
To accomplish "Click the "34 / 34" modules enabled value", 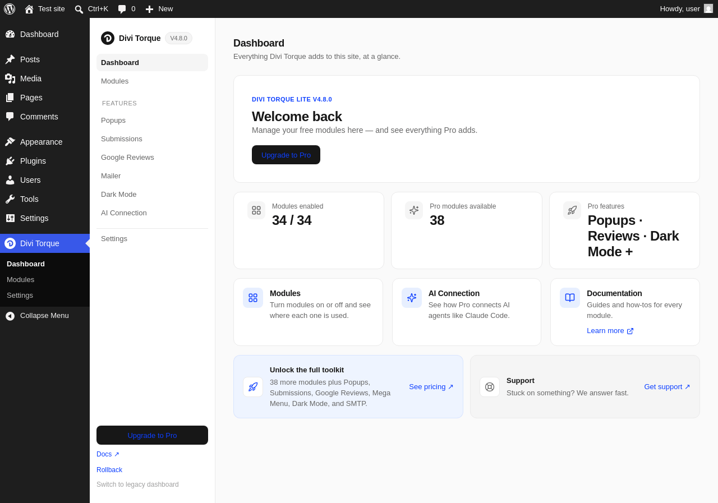I will tap(292, 220).
